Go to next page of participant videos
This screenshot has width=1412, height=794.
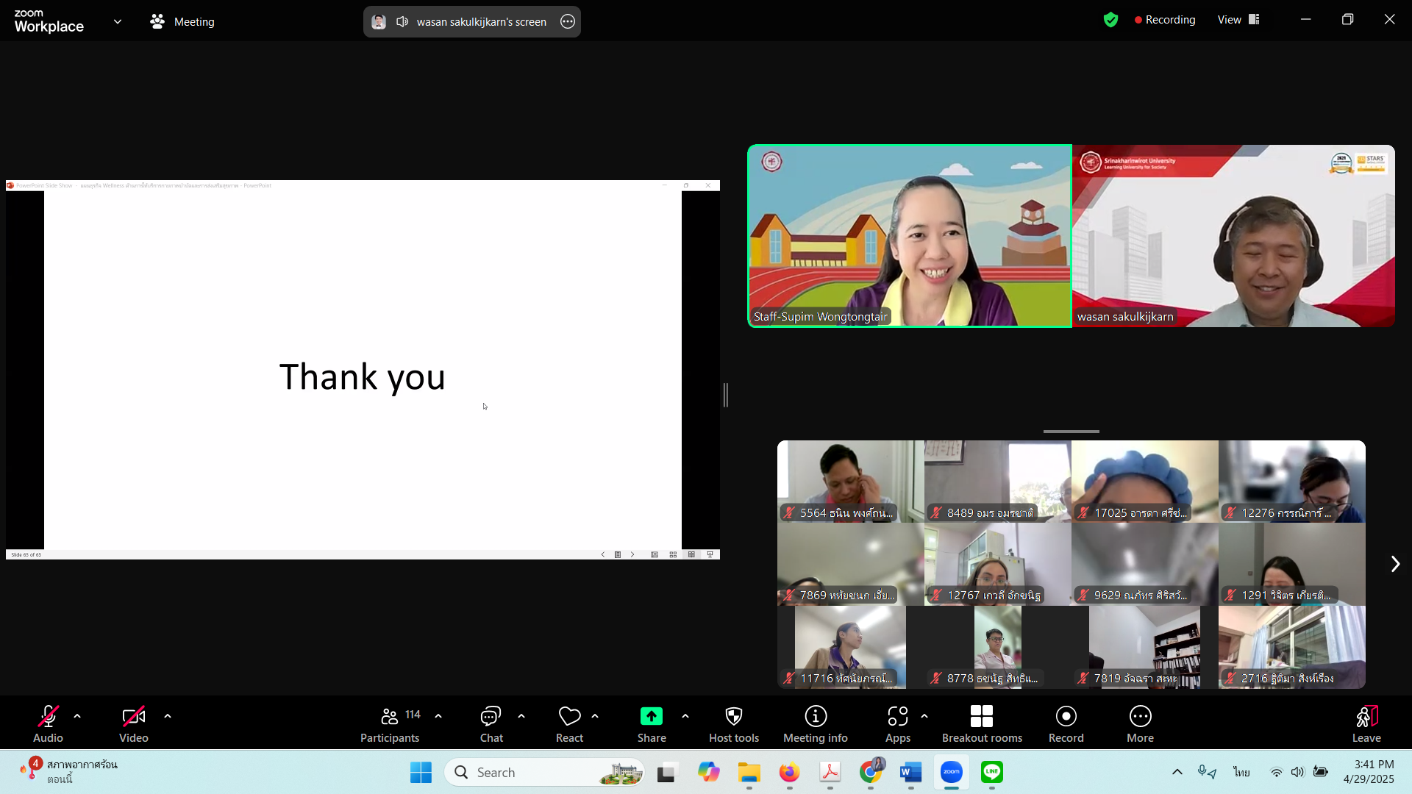point(1394,564)
